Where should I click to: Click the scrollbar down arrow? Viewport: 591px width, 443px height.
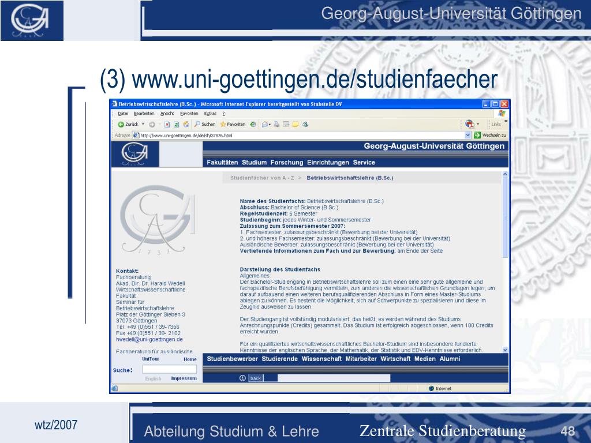505,350
